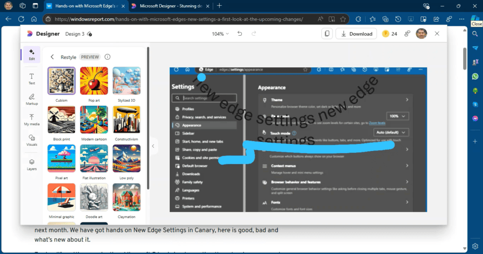The width and height of the screenshot is (483, 254).
Task: View the 24 credits coin balance
Action: pyautogui.click(x=390, y=34)
